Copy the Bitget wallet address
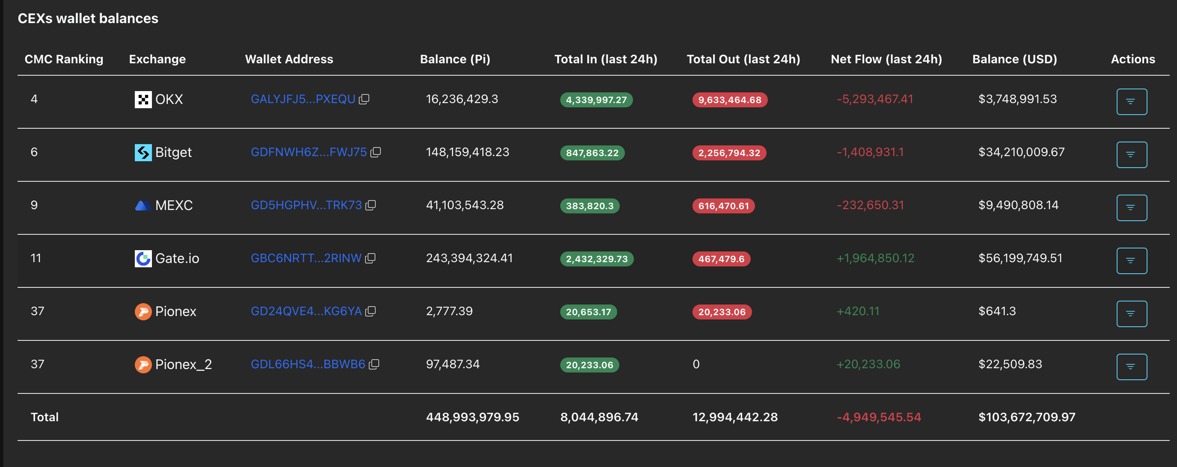Image resolution: width=1177 pixels, height=467 pixels. (x=376, y=152)
